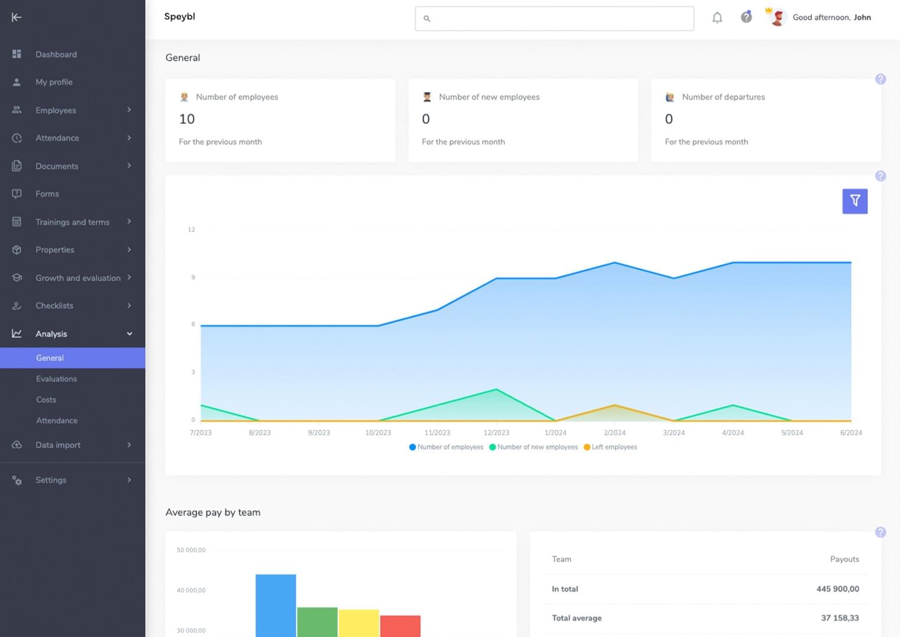
Task: Open the Forms menu label
Action: click(x=47, y=194)
